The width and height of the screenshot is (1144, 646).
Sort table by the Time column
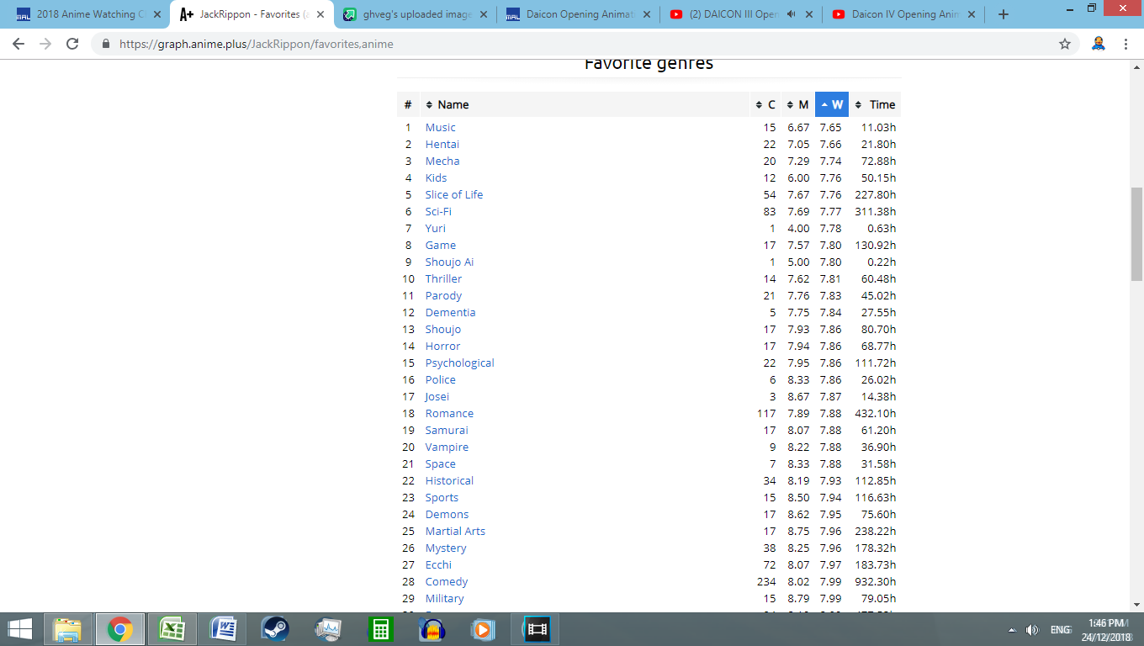click(875, 104)
